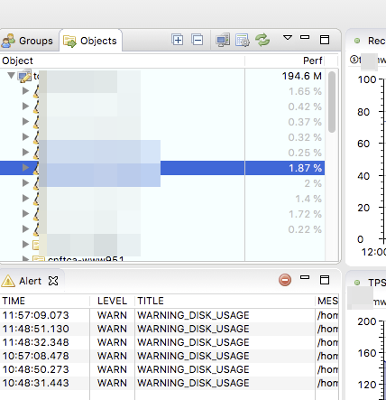This screenshot has width=386, height=400.
Task: Click the LEVEL column header
Action: pyautogui.click(x=112, y=301)
